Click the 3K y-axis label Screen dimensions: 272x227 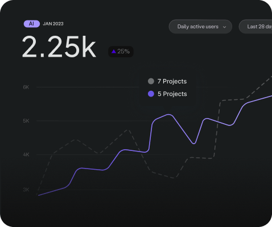(x=26, y=190)
